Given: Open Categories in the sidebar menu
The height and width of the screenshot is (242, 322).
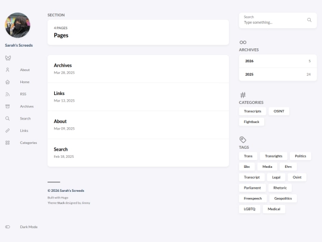Looking at the screenshot, I should coord(29,143).
